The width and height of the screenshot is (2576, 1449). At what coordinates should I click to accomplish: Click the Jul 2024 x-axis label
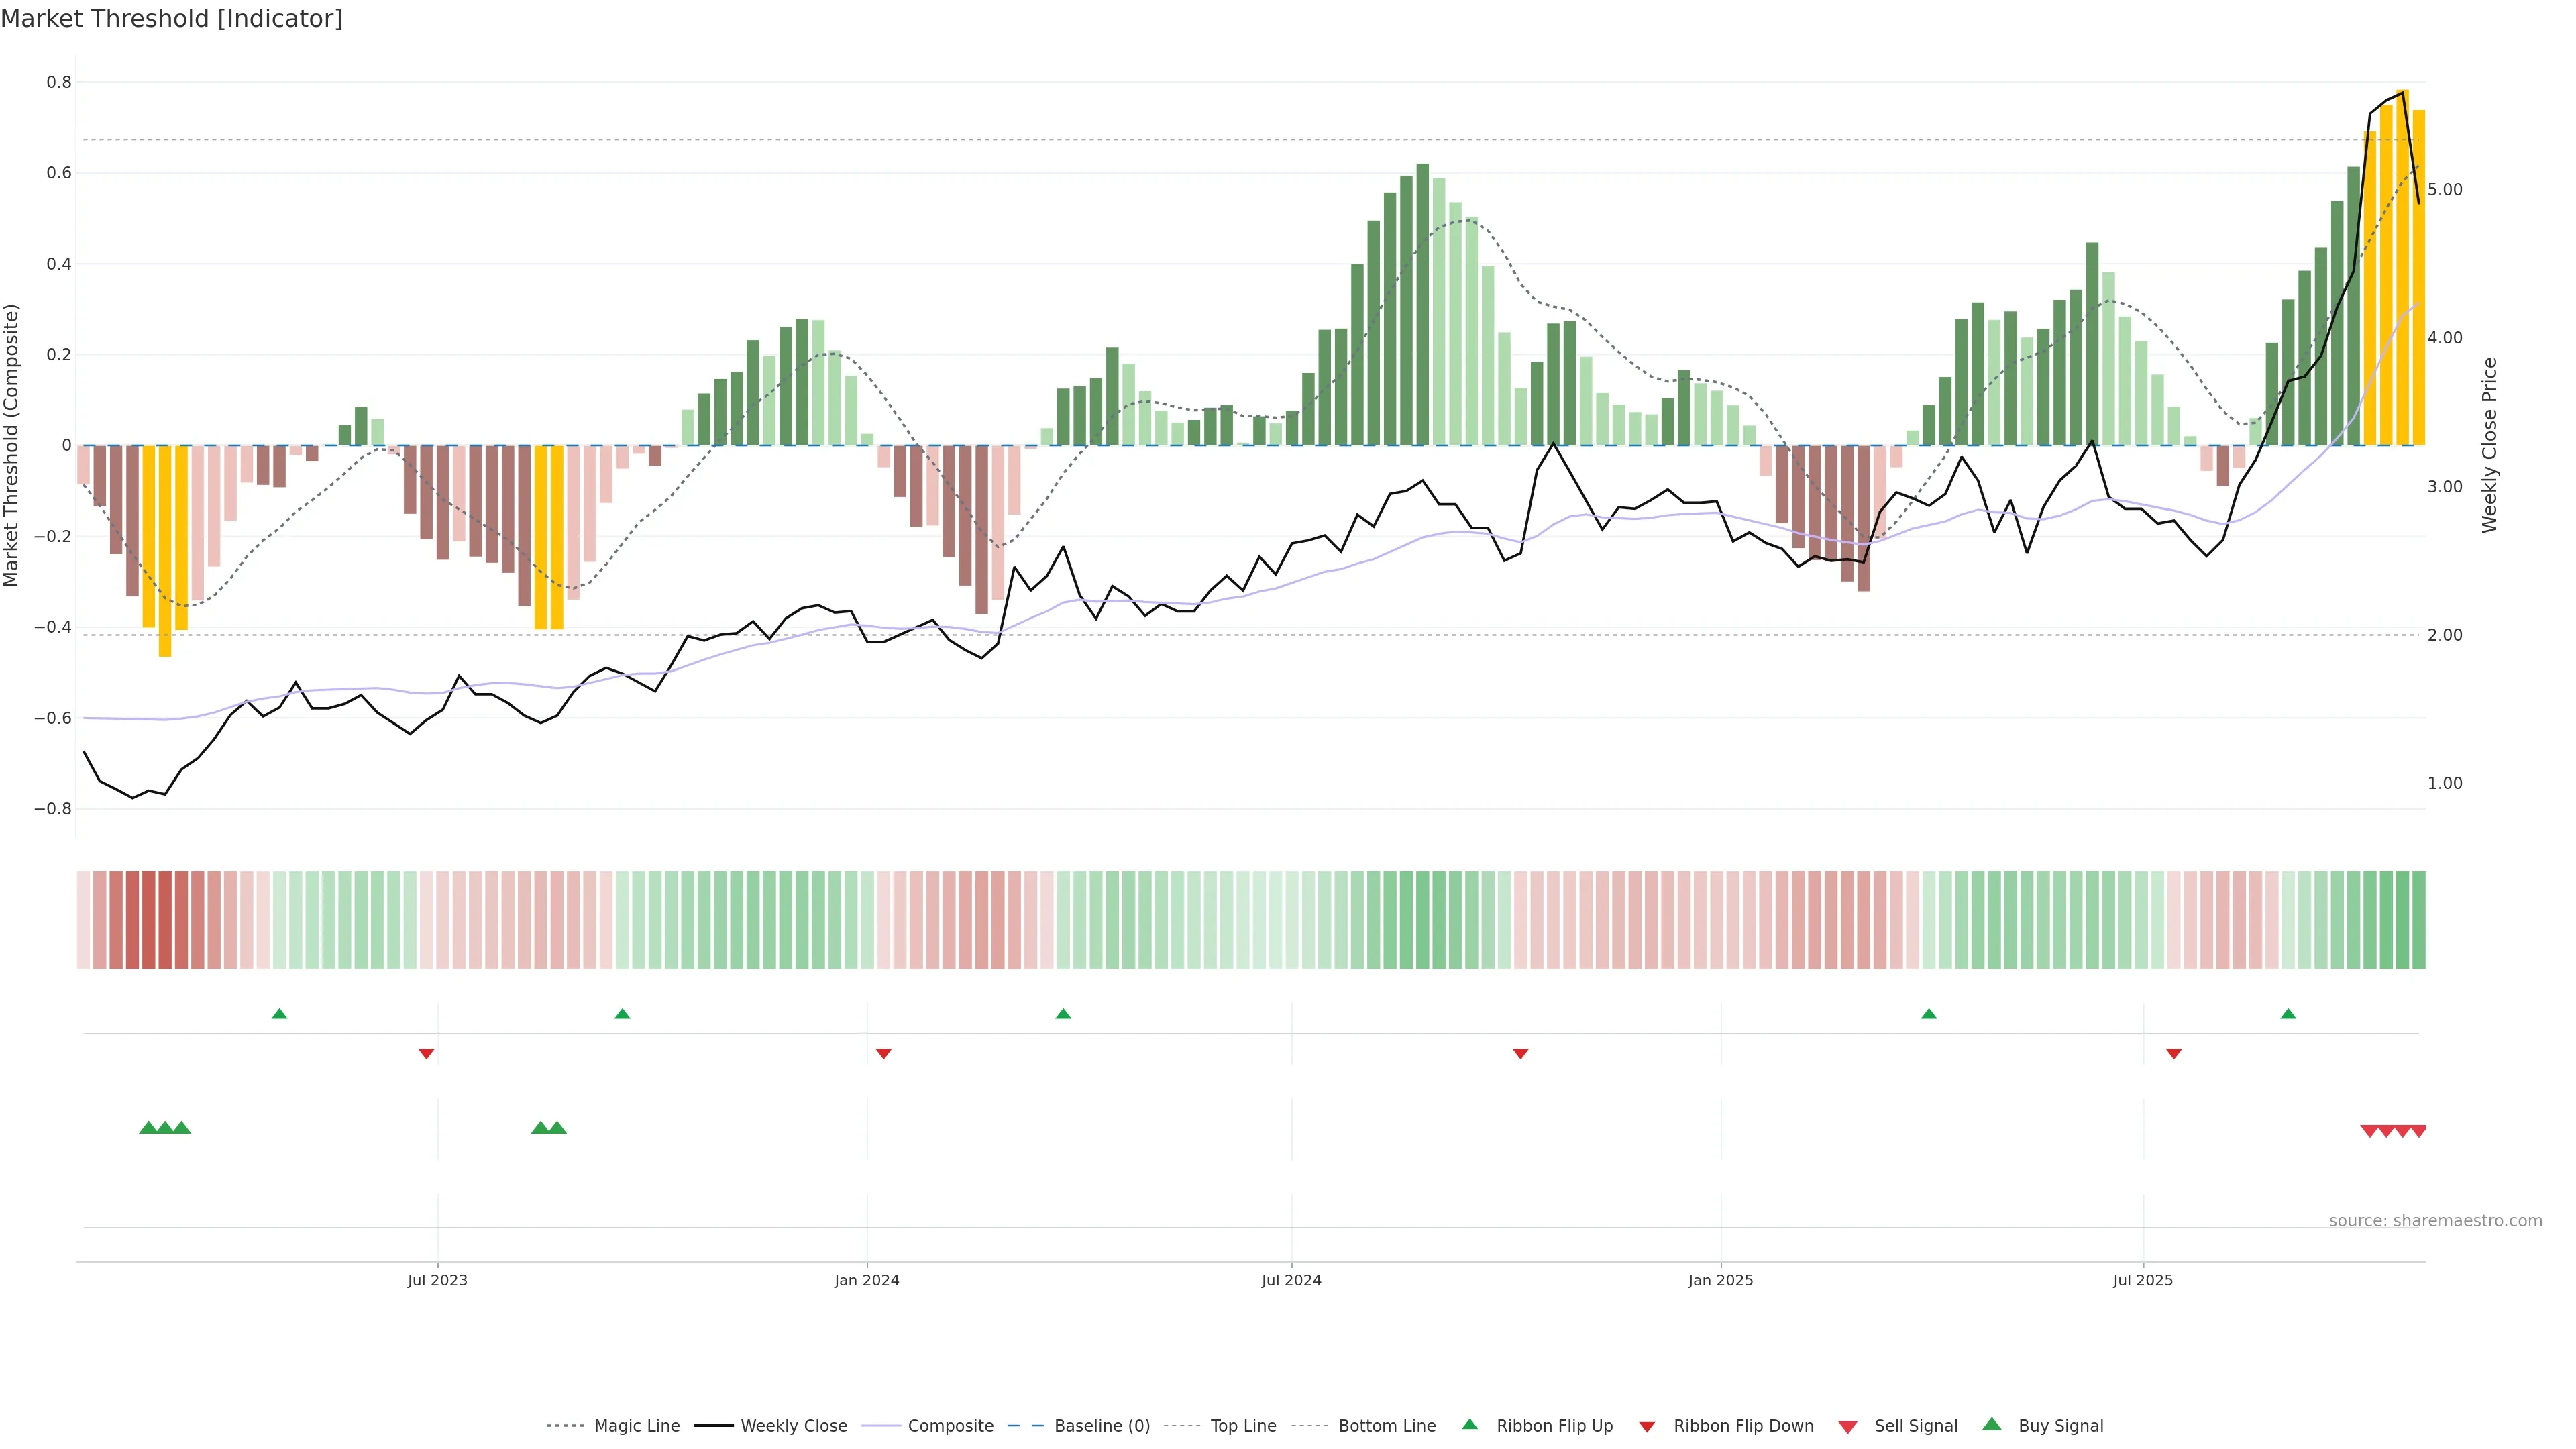1291,1280
